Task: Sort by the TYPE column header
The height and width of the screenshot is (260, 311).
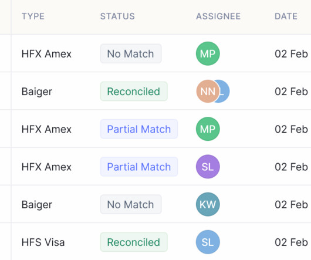Action: [33, 16]
